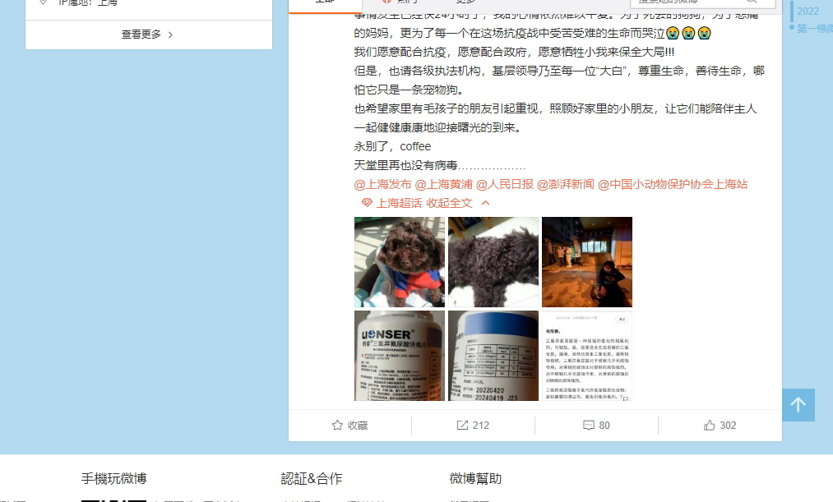Open the text screenshot image thumbnail
This screenshot has height=502, width=833.
point(587,356)
